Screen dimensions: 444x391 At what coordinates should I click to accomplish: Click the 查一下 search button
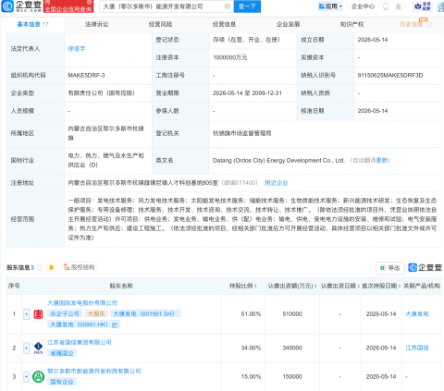tap(247, 6)
